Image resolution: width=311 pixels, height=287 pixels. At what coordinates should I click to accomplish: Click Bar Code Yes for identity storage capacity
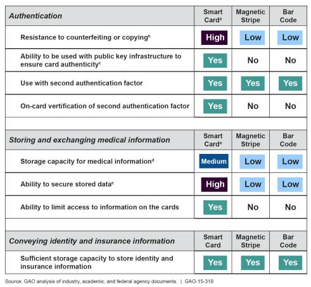290,263
